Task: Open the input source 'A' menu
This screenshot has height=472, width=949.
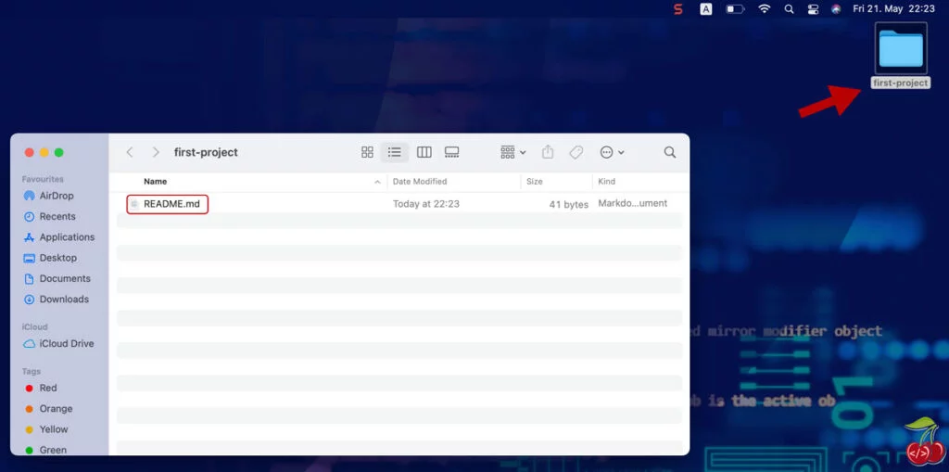Action: pyautogui.click(x=705, y=9)
